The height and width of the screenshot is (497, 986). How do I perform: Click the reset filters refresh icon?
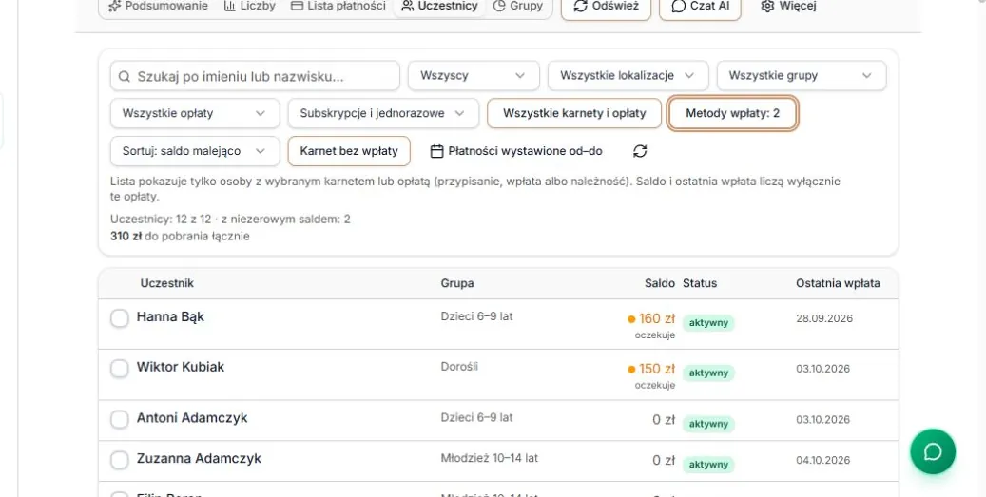pos(640,151)
